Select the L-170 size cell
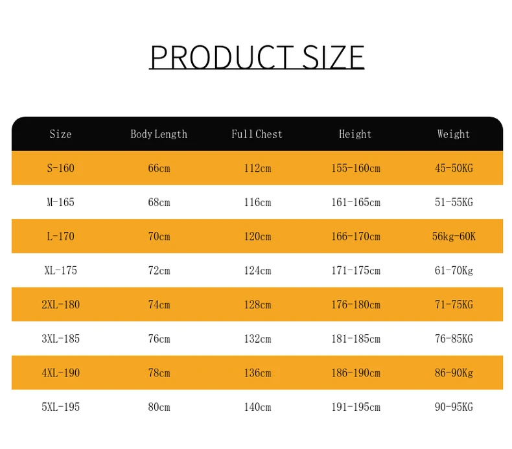The image size is (512, 449). tap(60, 236)
